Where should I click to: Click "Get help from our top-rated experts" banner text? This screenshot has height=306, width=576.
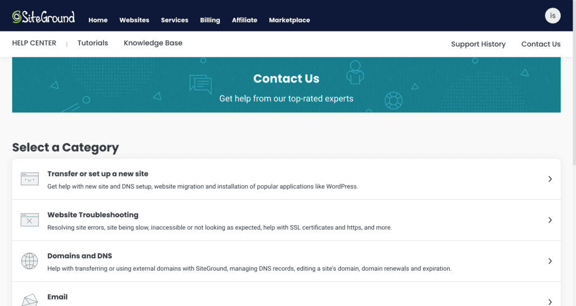286,99
